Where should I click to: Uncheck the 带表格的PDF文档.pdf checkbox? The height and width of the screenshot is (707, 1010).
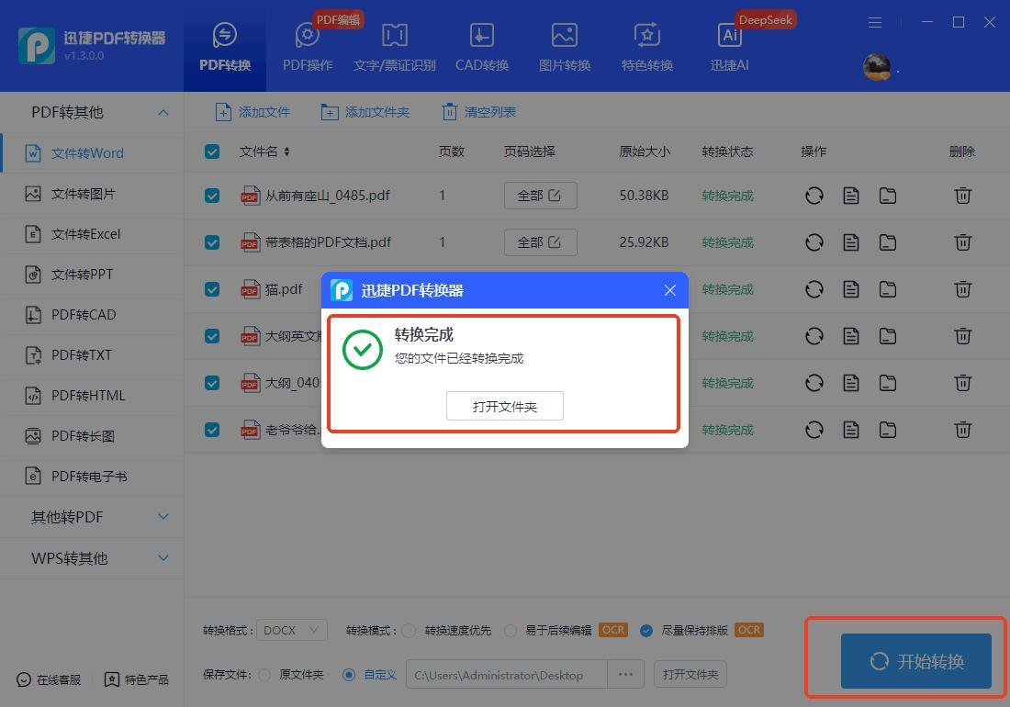(x=212, y=242)
